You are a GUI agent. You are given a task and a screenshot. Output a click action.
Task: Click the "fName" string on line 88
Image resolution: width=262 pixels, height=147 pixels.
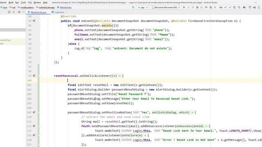(164, 35)
